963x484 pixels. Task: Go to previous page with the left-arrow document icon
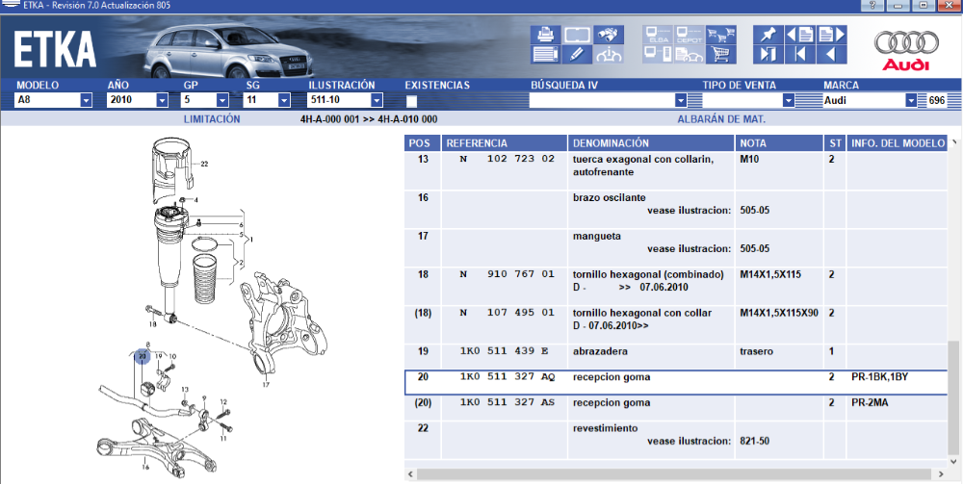click(799, 35)
